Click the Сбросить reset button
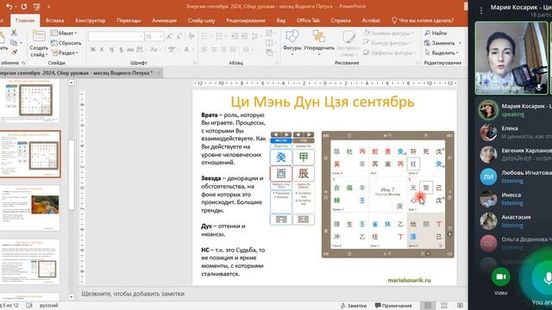Viewport: 552px width, 310px height. point(66,43)
